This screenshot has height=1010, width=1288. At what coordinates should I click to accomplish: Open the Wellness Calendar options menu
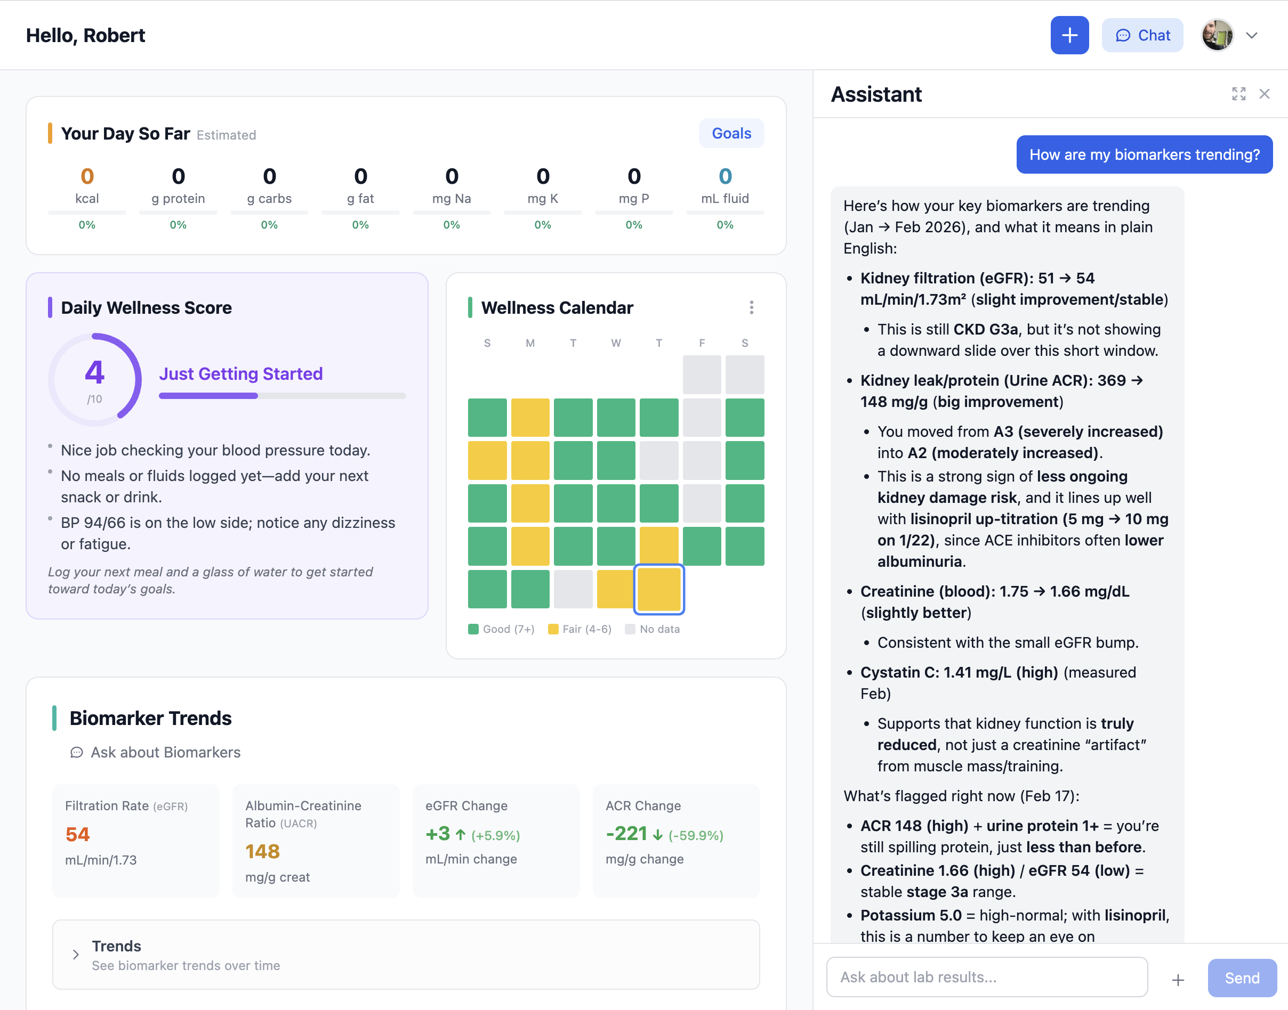752,307
